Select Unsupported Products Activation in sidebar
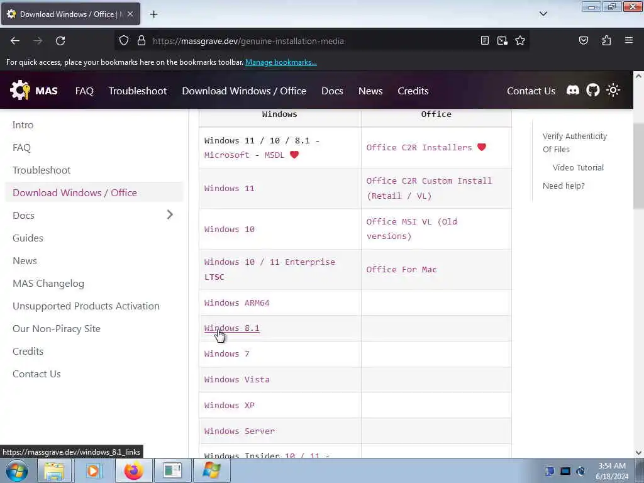The width and height of the screenshot is (644, 483). (x=86, y=306)
